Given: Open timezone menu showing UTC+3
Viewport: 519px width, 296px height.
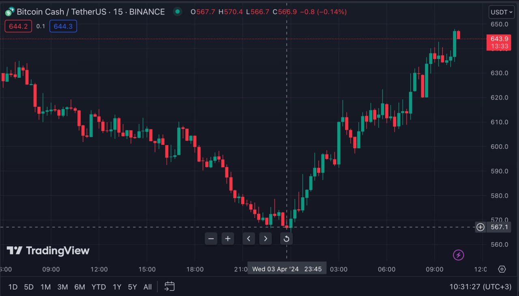Looking at the screenshot, I should pos(480,287).
